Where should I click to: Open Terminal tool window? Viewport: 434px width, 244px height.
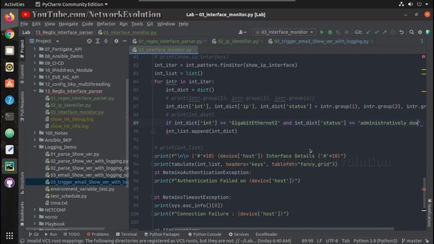tap(127, 234)
